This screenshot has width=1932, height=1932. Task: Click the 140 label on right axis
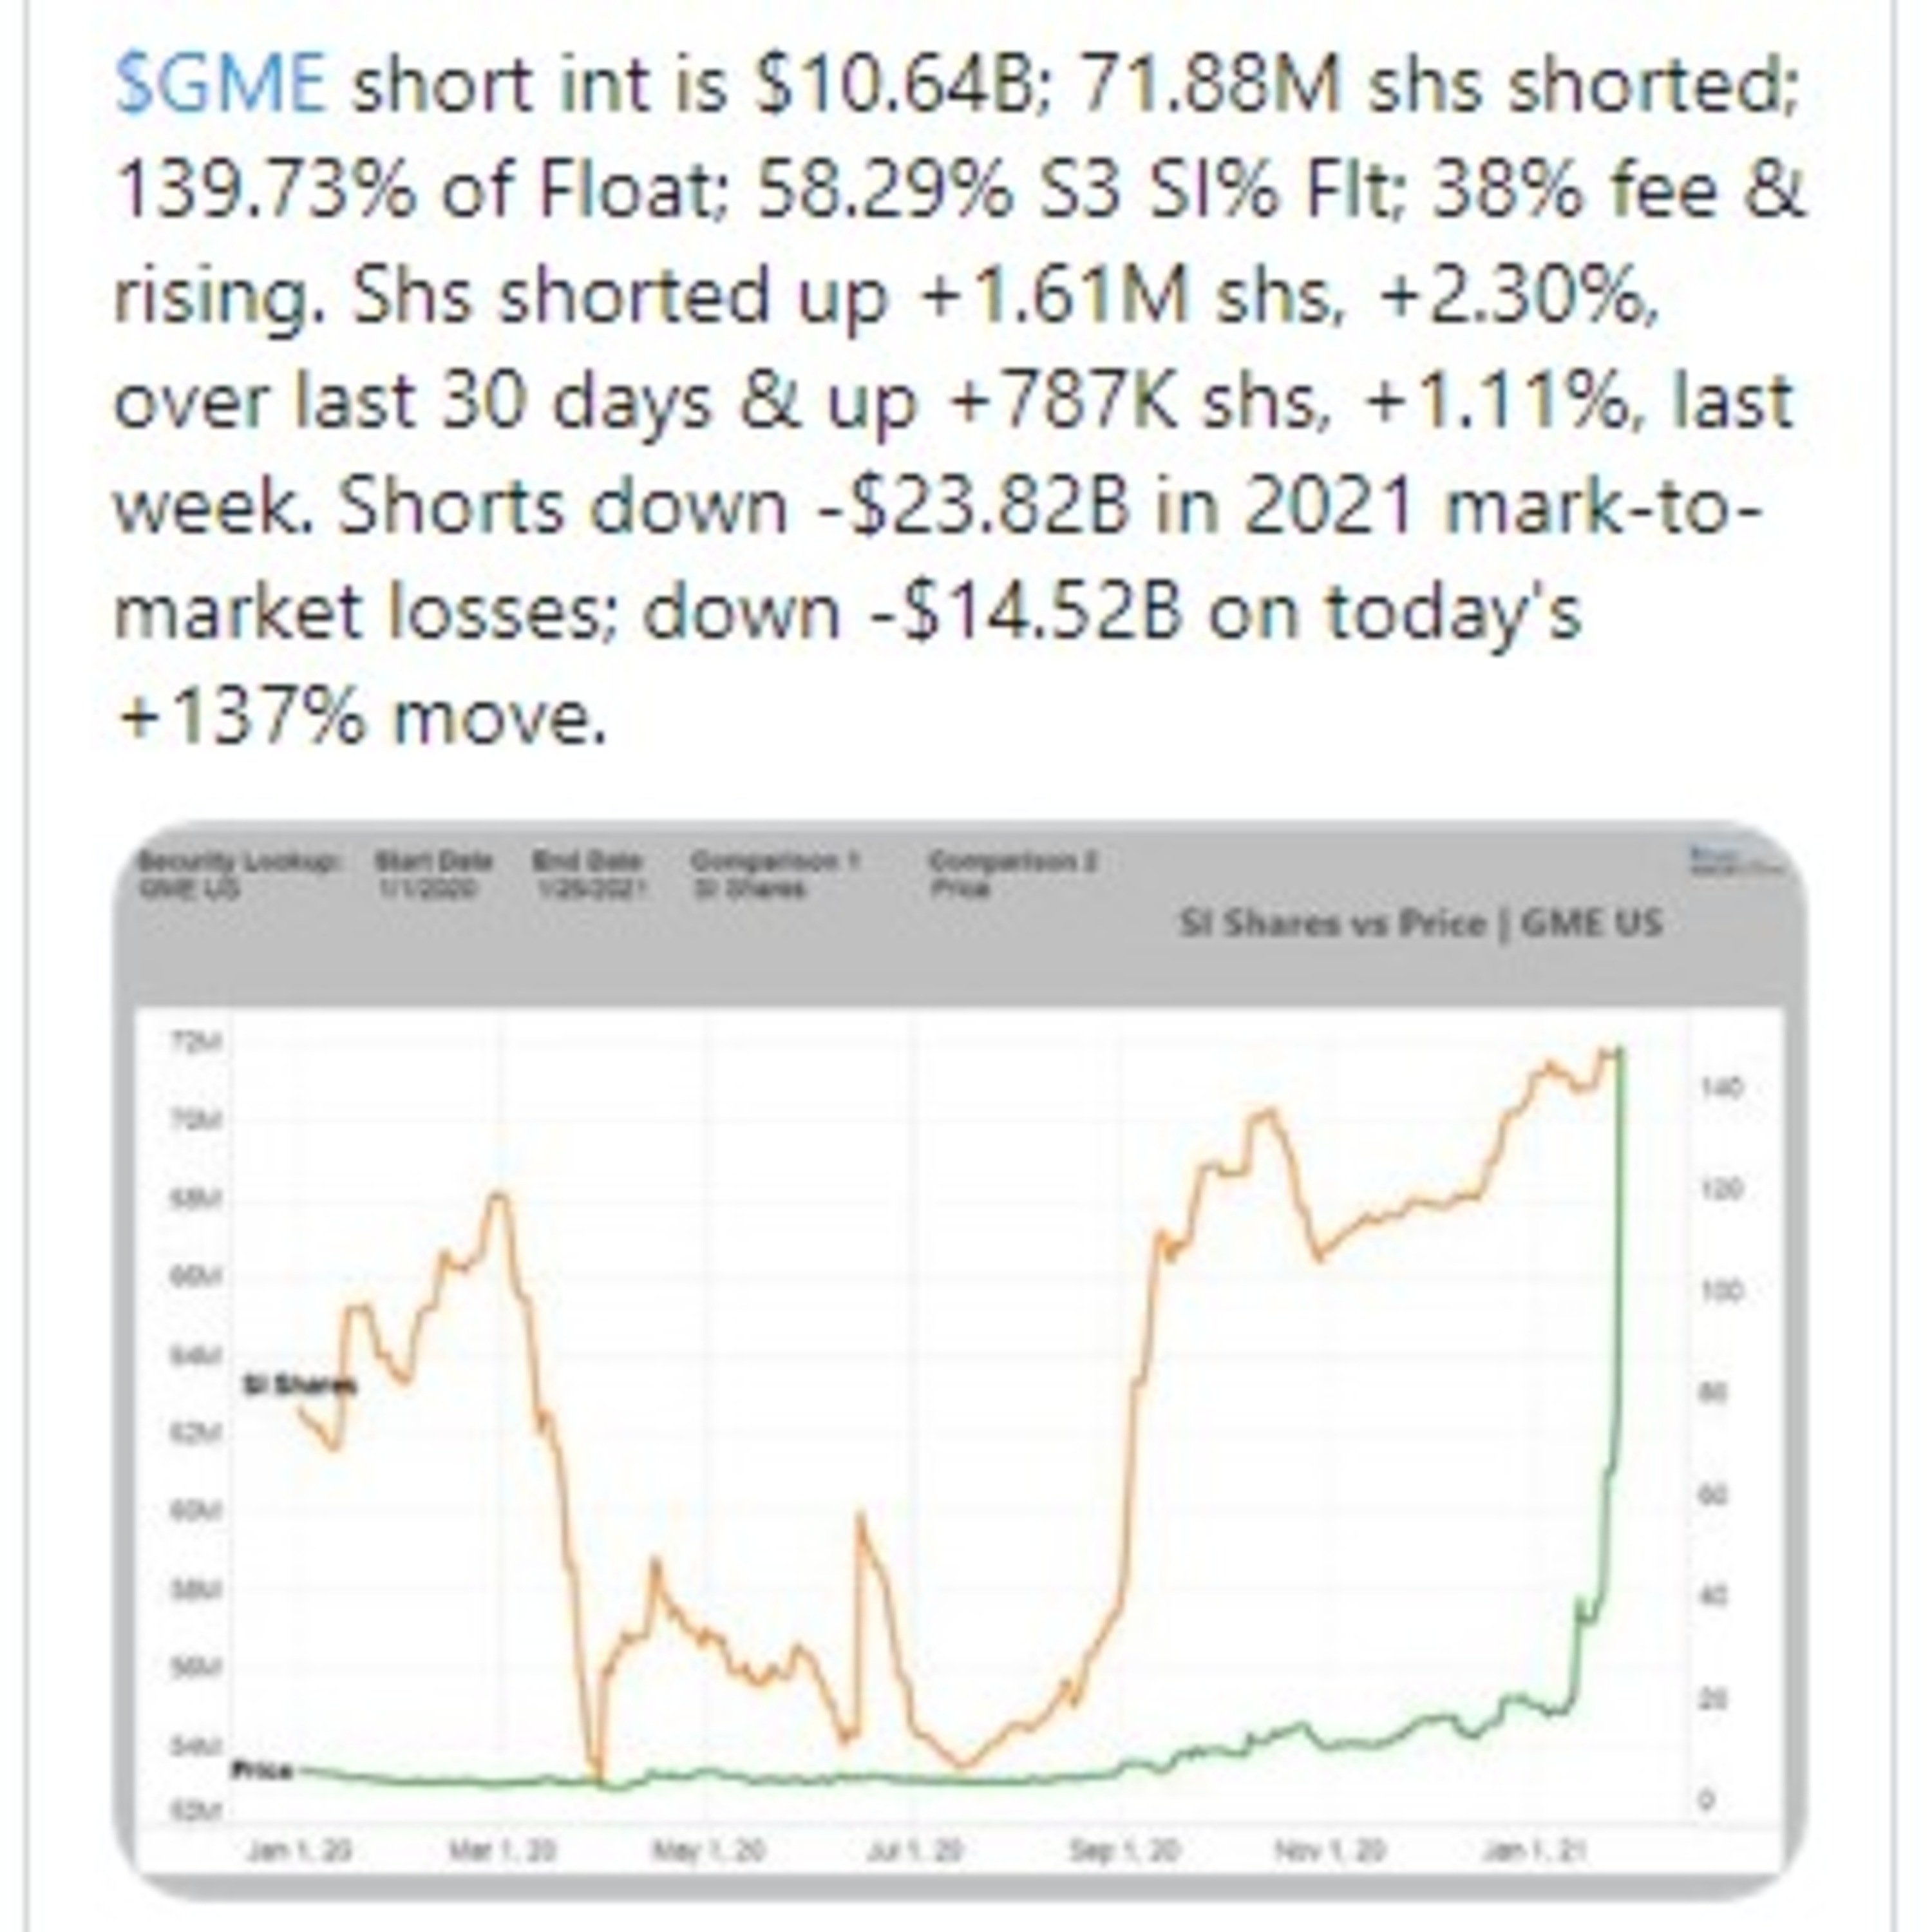click(x=1721, y=1087)
